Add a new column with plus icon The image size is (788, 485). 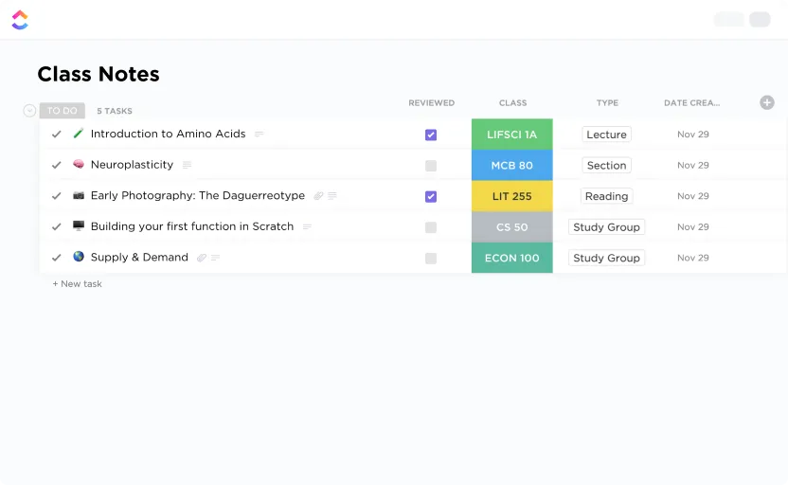pos(766,102)
